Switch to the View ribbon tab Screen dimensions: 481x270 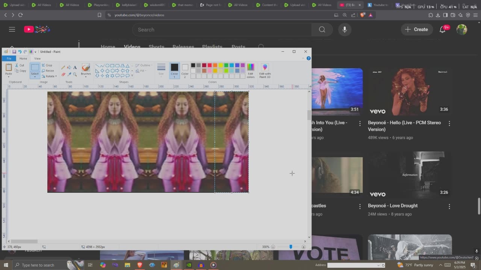click(x=37, y=58)
